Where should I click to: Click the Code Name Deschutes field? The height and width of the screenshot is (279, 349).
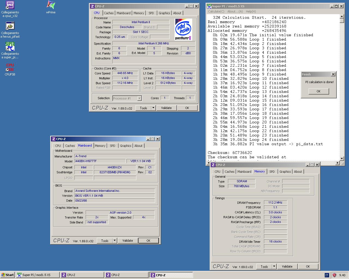127,27
